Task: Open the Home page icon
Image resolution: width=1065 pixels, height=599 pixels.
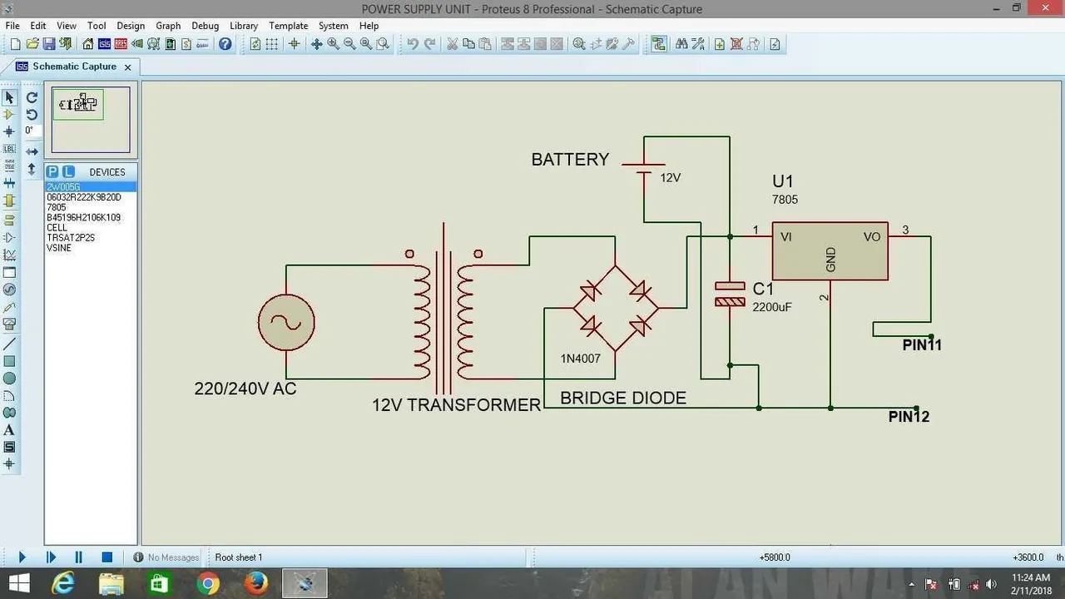Action: (x=87, y=44)
